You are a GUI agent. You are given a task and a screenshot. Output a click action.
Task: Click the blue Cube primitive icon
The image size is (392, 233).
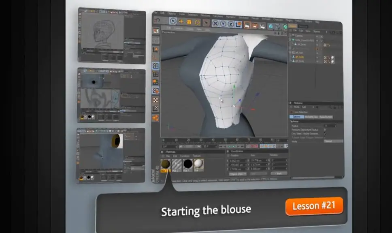[x=271, y=26]
